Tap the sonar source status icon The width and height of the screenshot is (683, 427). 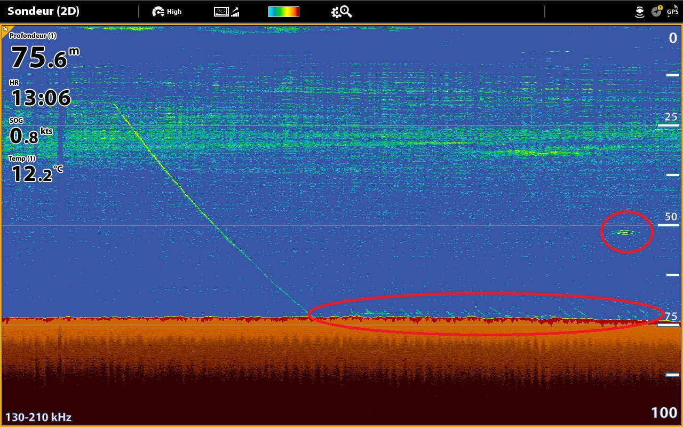point(640,12)
